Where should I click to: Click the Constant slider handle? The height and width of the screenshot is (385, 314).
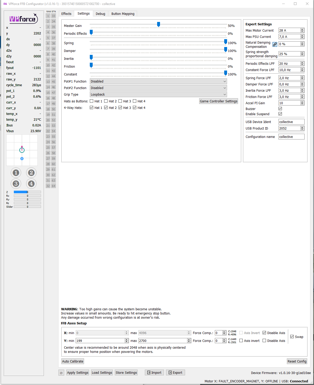[226, 73]
